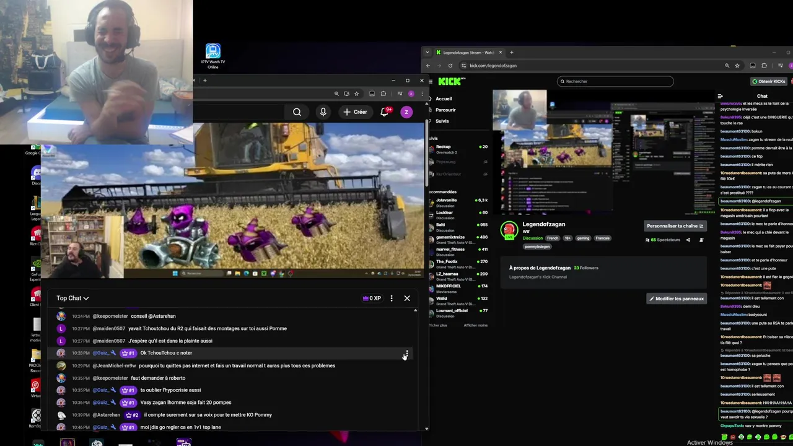This screenshot has width=793, height=446.
Task: Click Modifier les panneaux button
Action: tap(676, 299)
